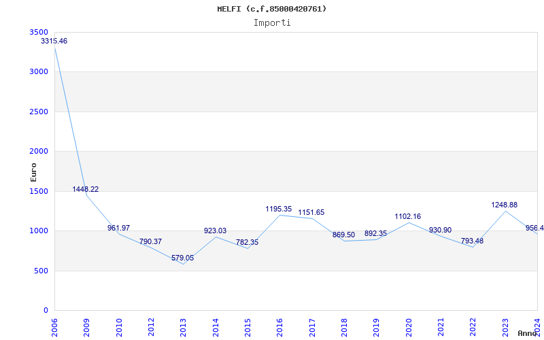544x340 pixels.
Task: Click the data label 1448.22
Action: click(86, 190)
